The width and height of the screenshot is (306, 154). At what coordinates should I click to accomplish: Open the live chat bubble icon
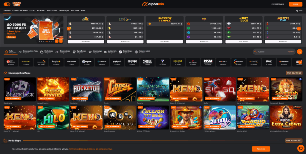(300, 148)
